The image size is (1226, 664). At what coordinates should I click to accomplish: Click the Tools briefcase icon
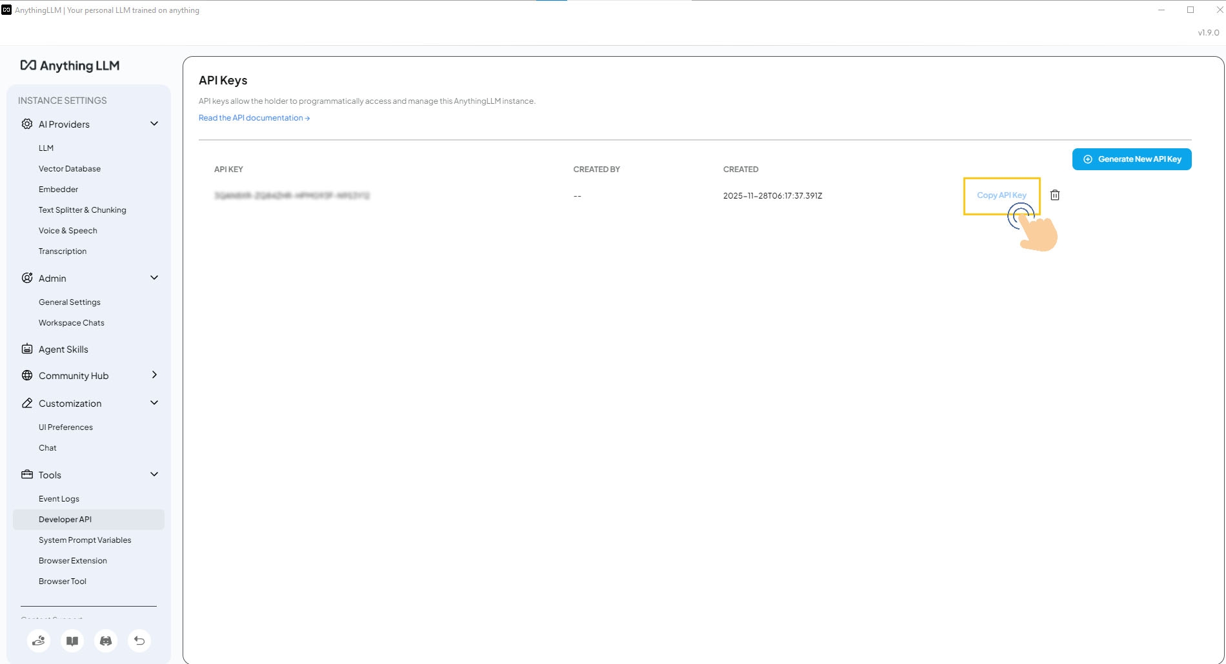[x=26, y=474]
